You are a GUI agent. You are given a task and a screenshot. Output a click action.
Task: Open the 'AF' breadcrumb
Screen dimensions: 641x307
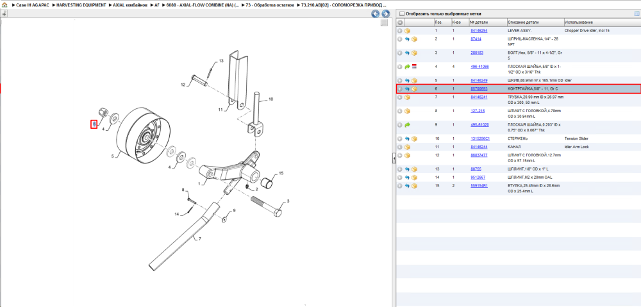[156, 5]
